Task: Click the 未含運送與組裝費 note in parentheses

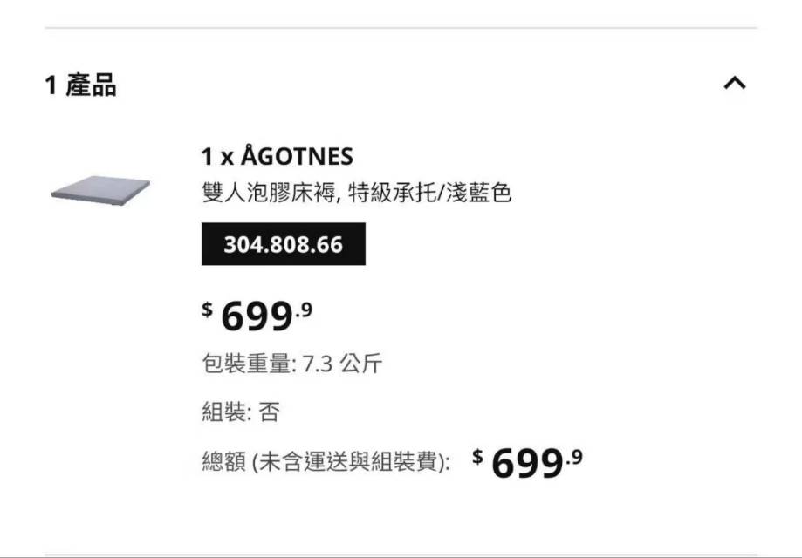Action: pyautogui.click(x=351, y=462)
